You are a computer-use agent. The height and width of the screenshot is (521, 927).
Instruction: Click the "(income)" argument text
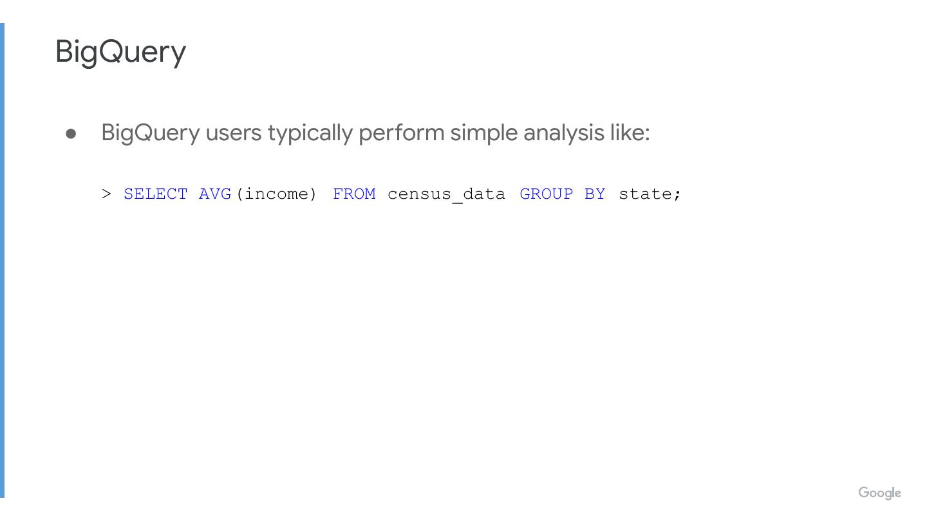(277, 194)
